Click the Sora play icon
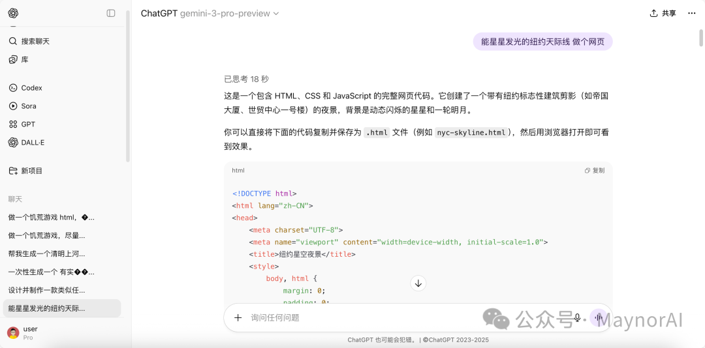 [13, 106]
